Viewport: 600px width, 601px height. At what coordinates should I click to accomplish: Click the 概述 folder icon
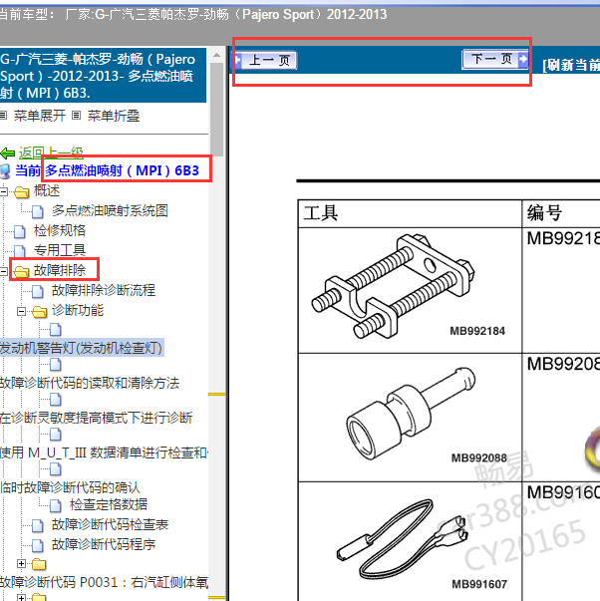22,191
